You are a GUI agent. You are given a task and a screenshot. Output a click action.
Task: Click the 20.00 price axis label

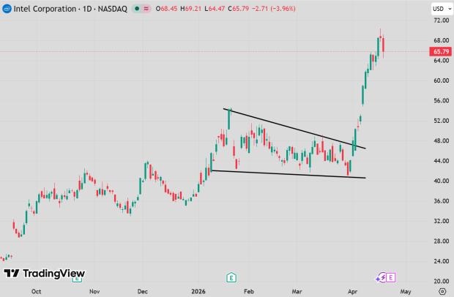442,281
